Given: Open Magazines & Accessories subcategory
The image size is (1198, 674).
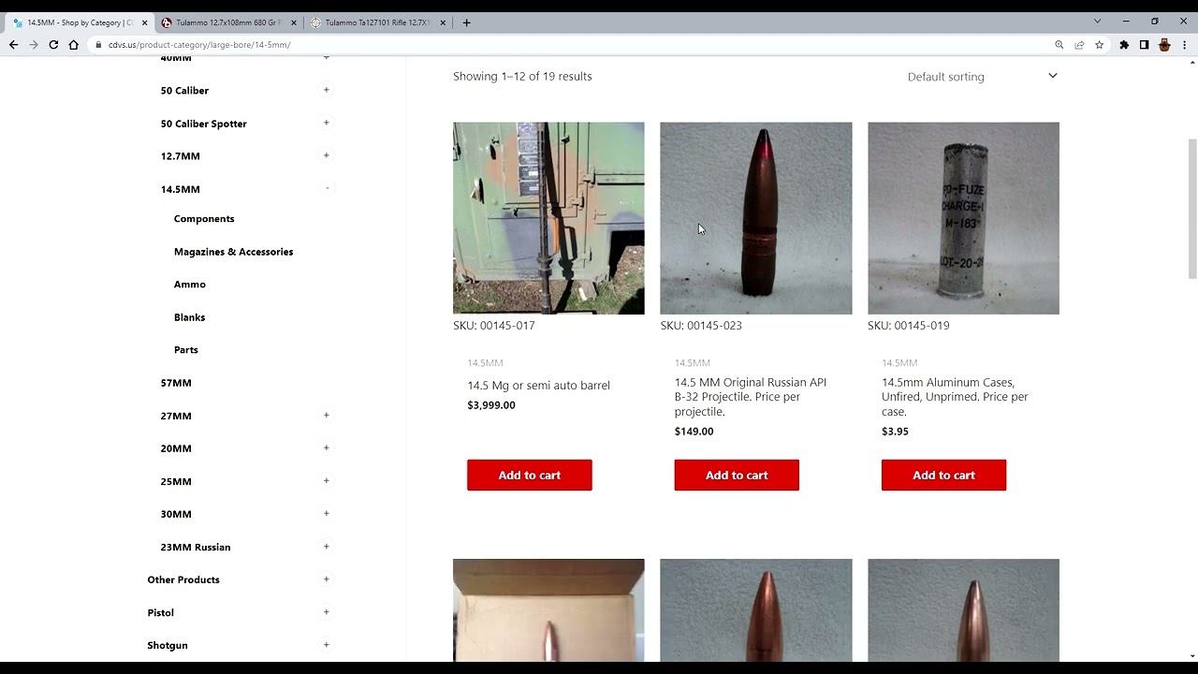Looking at the screenshot, I should (x=233, y=252).
